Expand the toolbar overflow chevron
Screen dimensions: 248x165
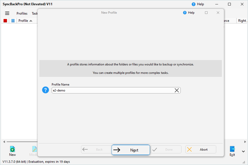point(243,152)
